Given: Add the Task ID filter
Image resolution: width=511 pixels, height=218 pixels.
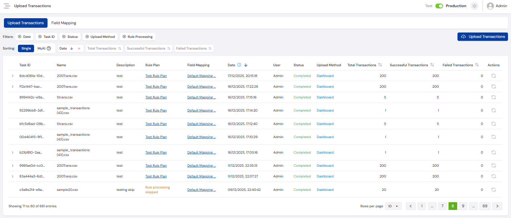Looking at the screenshot, I should click(x=46, y=37).
